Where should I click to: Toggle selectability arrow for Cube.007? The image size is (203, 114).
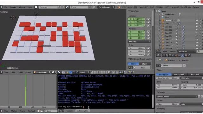click(200, 46)
